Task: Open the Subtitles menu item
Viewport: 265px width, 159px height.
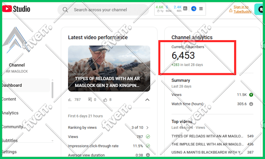Action: point(10,140)
